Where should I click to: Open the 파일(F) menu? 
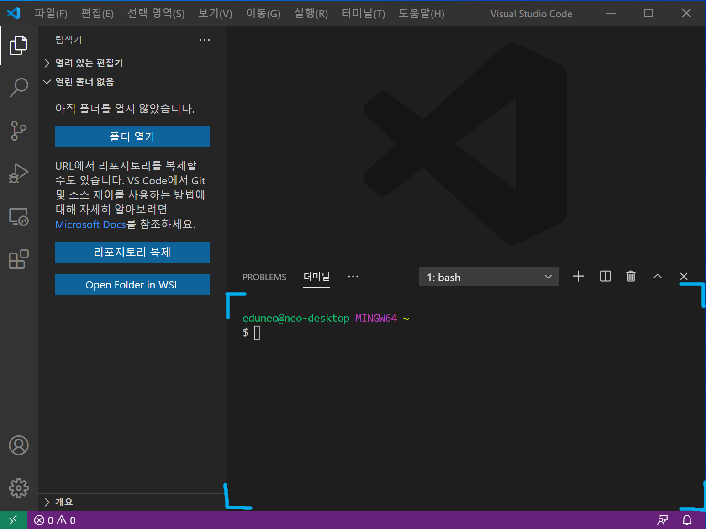[x=51, y=14]
